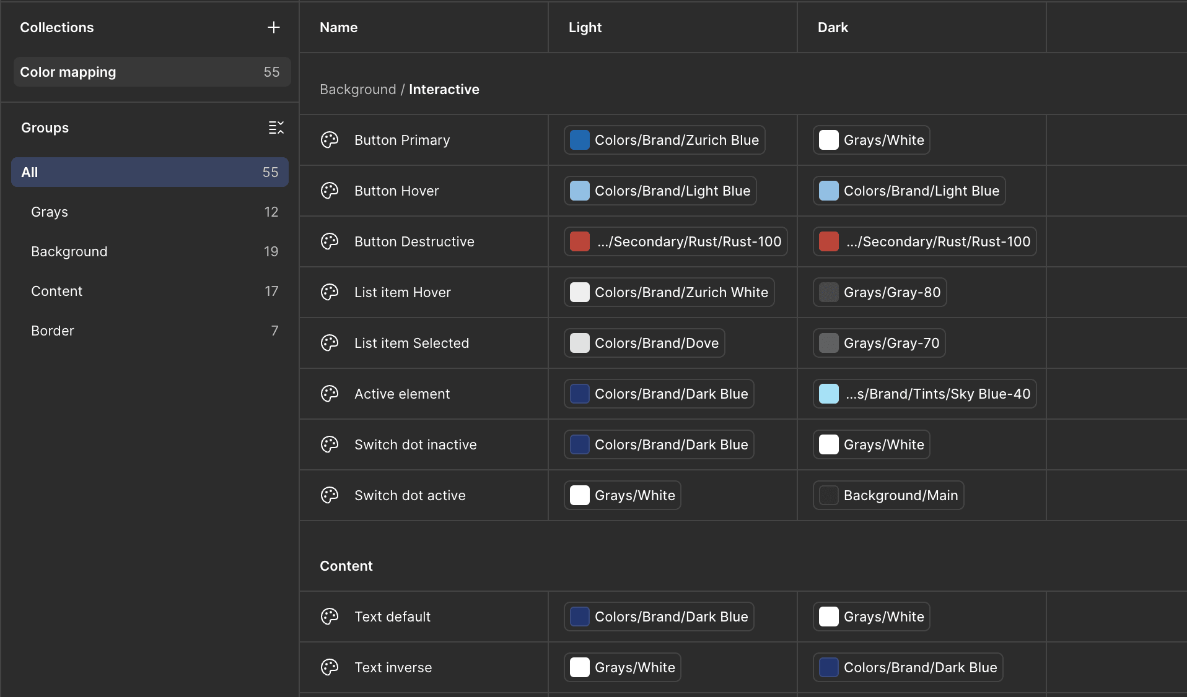Open the Content group
This screenshot has height=697, width=1187.
tap(150, 291)
